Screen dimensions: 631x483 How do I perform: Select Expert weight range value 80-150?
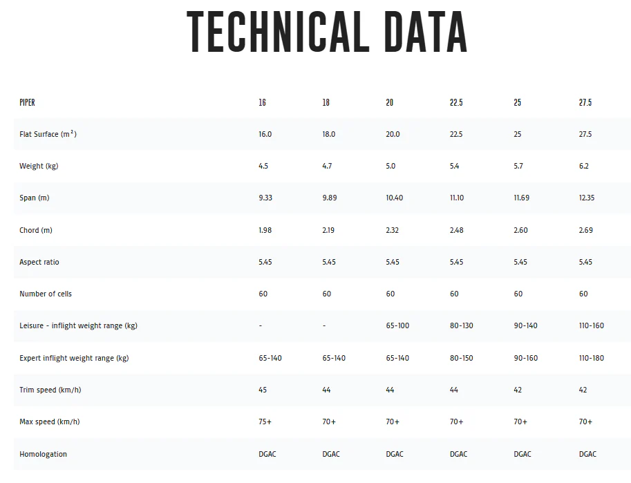(x=462, y=358)
